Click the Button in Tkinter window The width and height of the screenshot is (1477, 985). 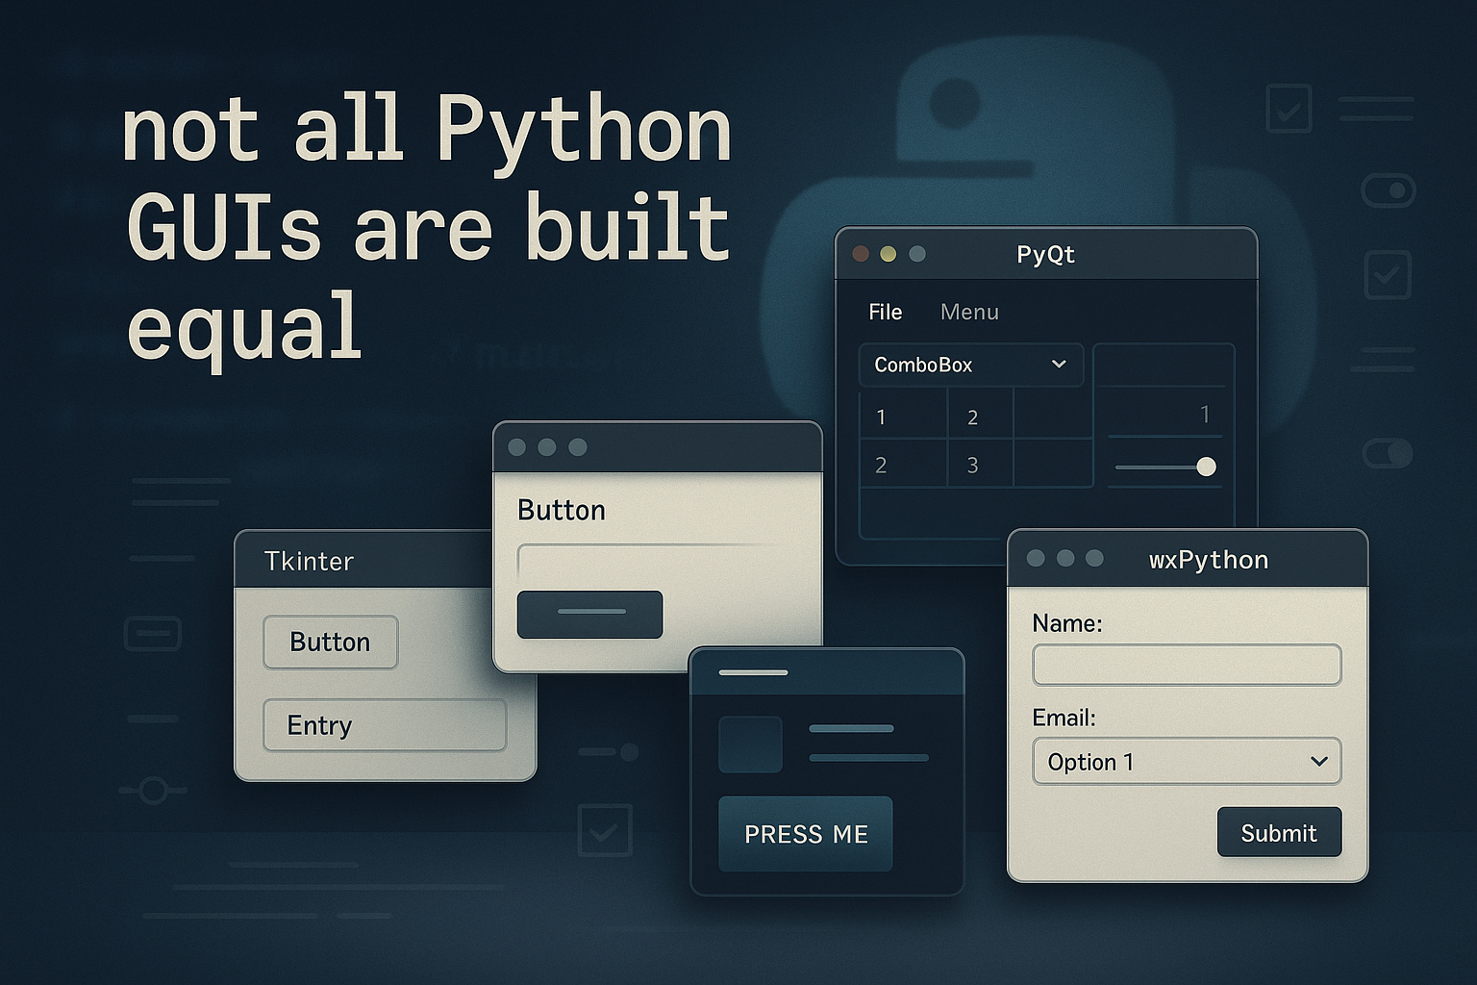pos(331,642)
